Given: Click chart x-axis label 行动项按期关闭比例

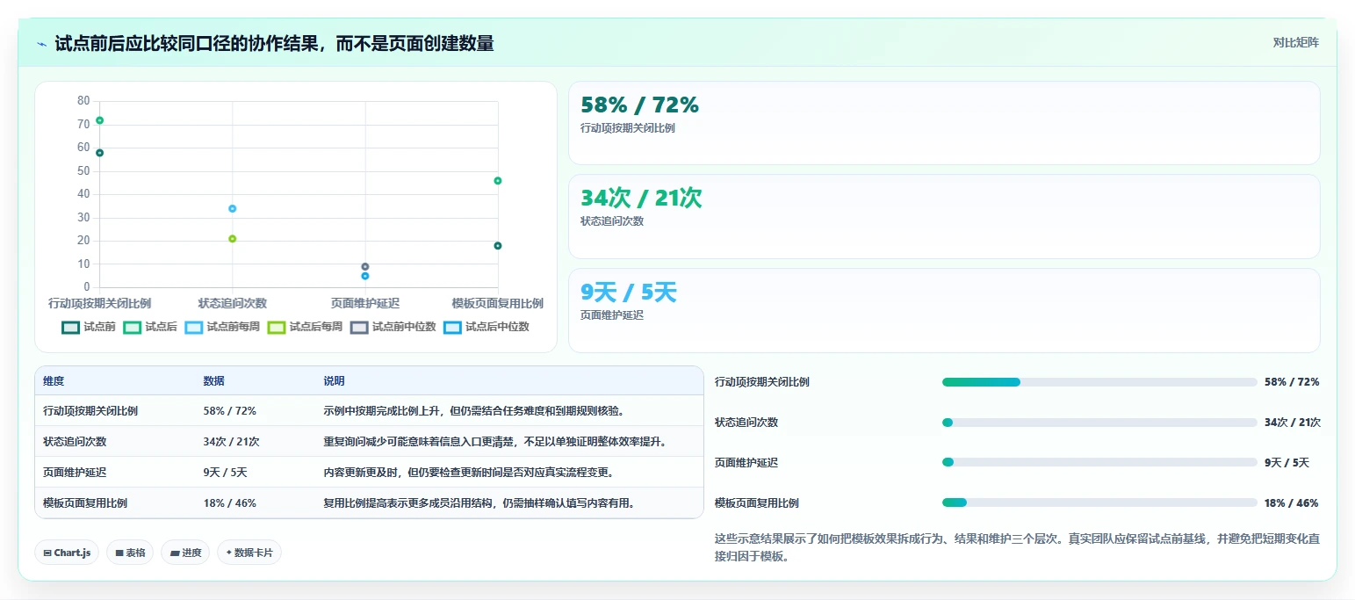Looking at the screenshot, I should [x=99, y=303].
